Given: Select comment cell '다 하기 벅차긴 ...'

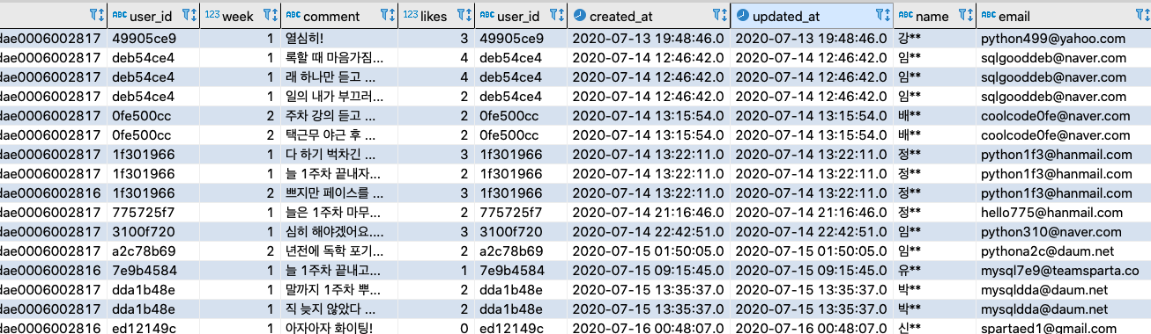Looking at the screenshot, I should coord(339,154).
